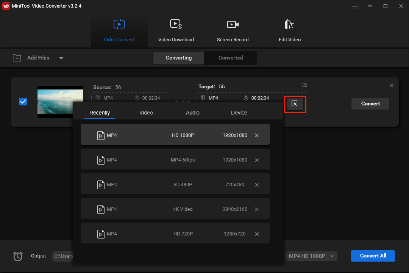Switch to Video Download tab
Viewport: 409px width, 273px height.
176,31
